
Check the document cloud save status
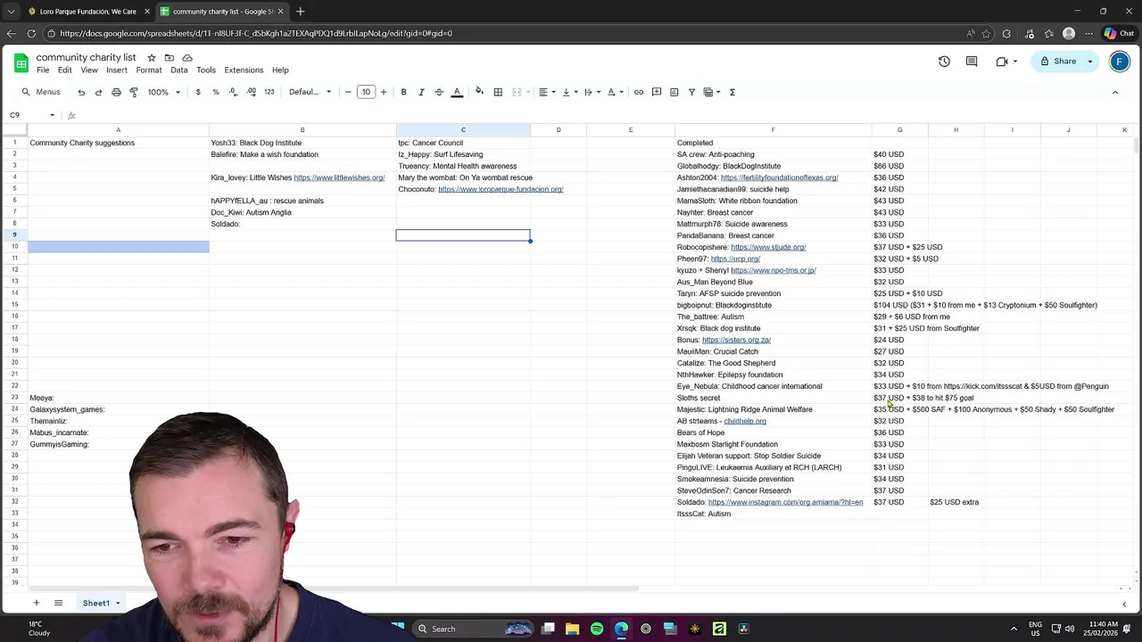click(x=187, y=57)
